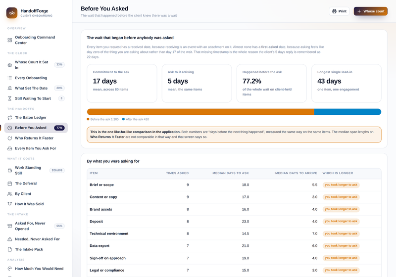Click the archive box icon for Asked For, Never Opened

tap(9, 226)
